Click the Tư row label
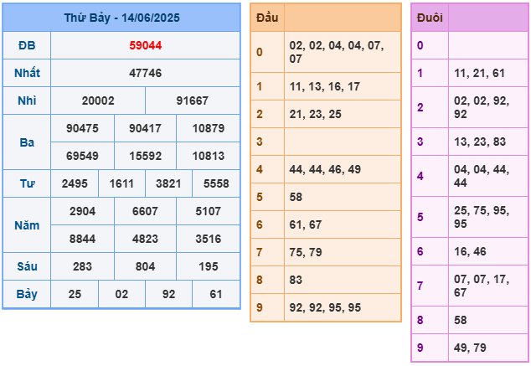Image resolution: width=531 pixels, height=366 pixels. [27, 184]
